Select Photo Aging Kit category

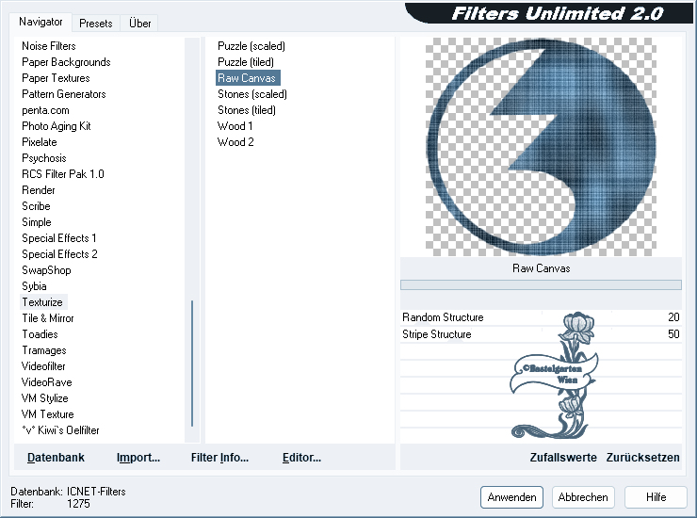[56, 126]
